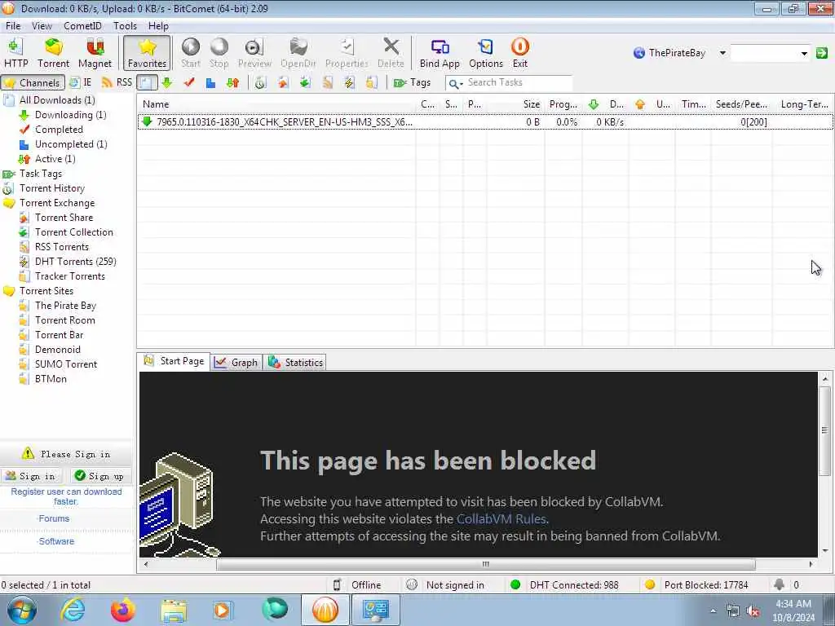Select The Pirate Bay site in sidebar
The height and width of the screenshot is (626, 835).
click(x=65, y=306)
